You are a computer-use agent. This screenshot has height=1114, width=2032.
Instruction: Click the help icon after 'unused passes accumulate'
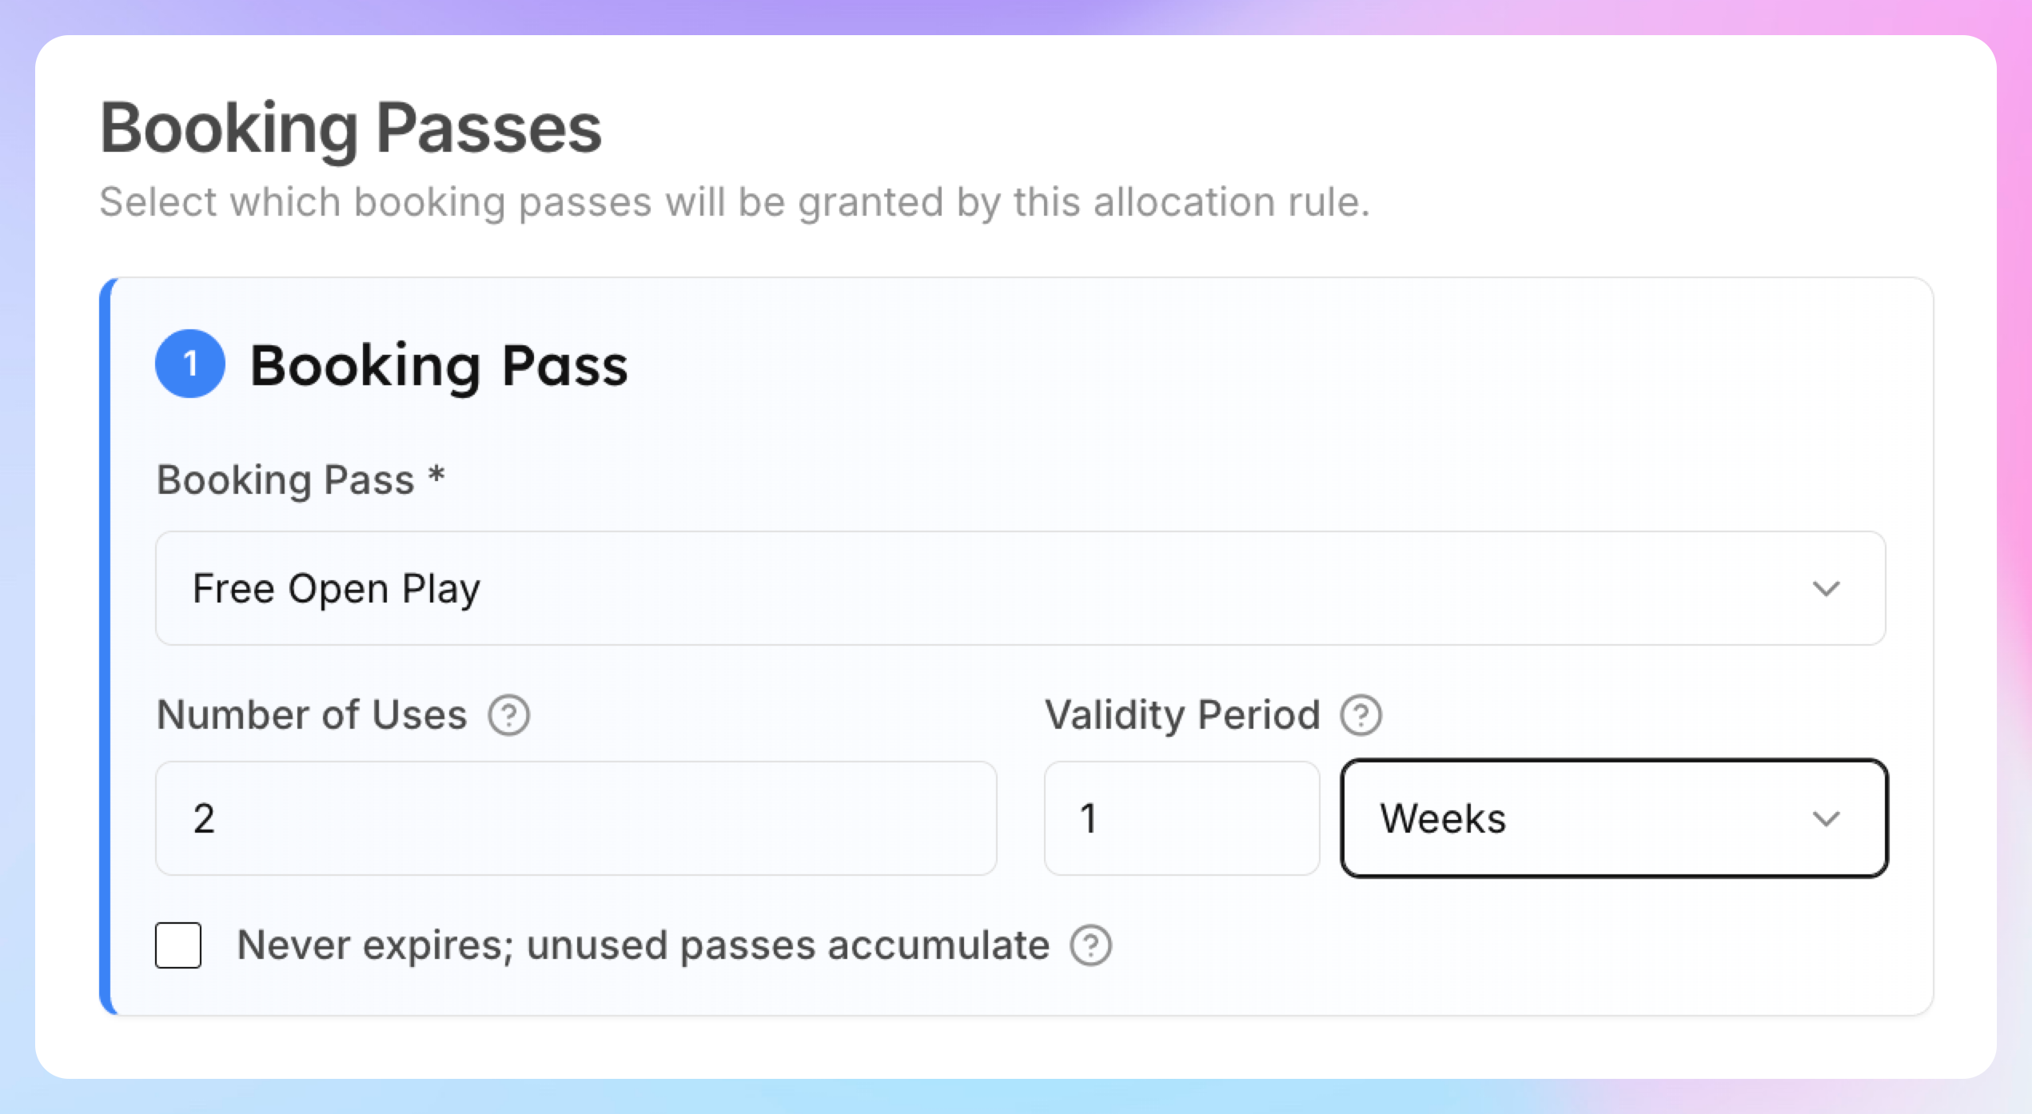(x=1091, y=946)
